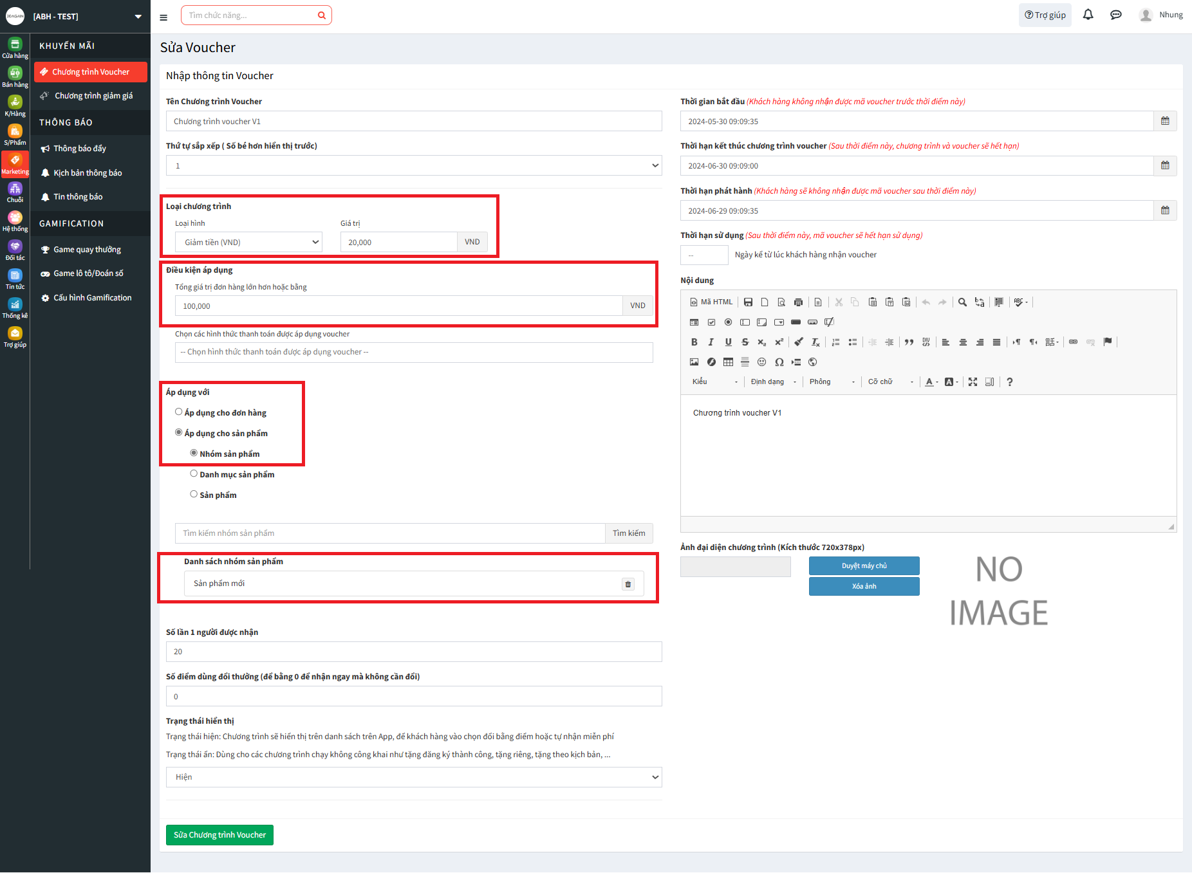Choose the 'Danh mục sản phẩm' radio option
The image size is (1192, 873).
[x=194, y=473]
